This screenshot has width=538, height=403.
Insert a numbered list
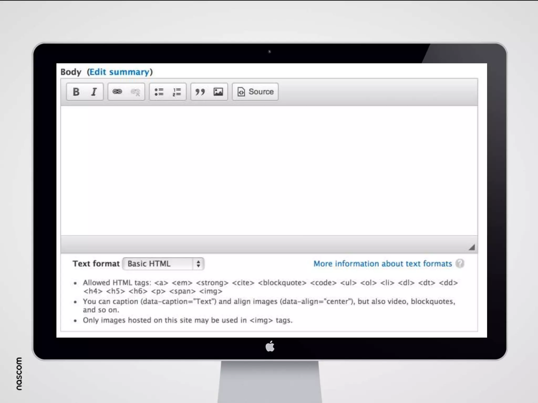(177, 92)
